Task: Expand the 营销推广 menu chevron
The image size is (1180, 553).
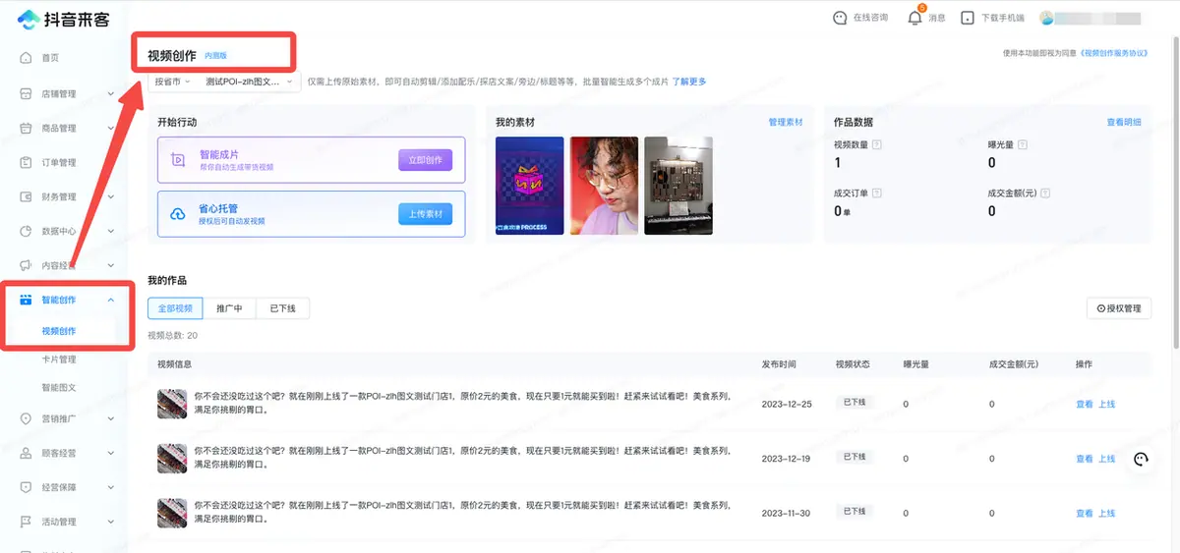Action: (110, 418)
